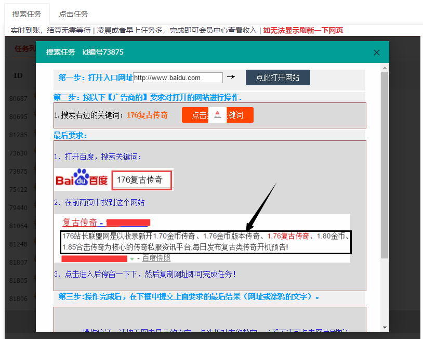Click the line 1、打开百度，搜索关键词
This screenshot has width=423, height=339.
98,157
